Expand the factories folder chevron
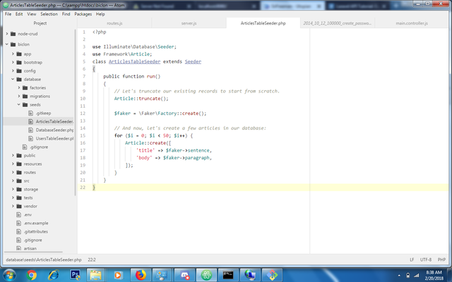 tap(19, 87)
